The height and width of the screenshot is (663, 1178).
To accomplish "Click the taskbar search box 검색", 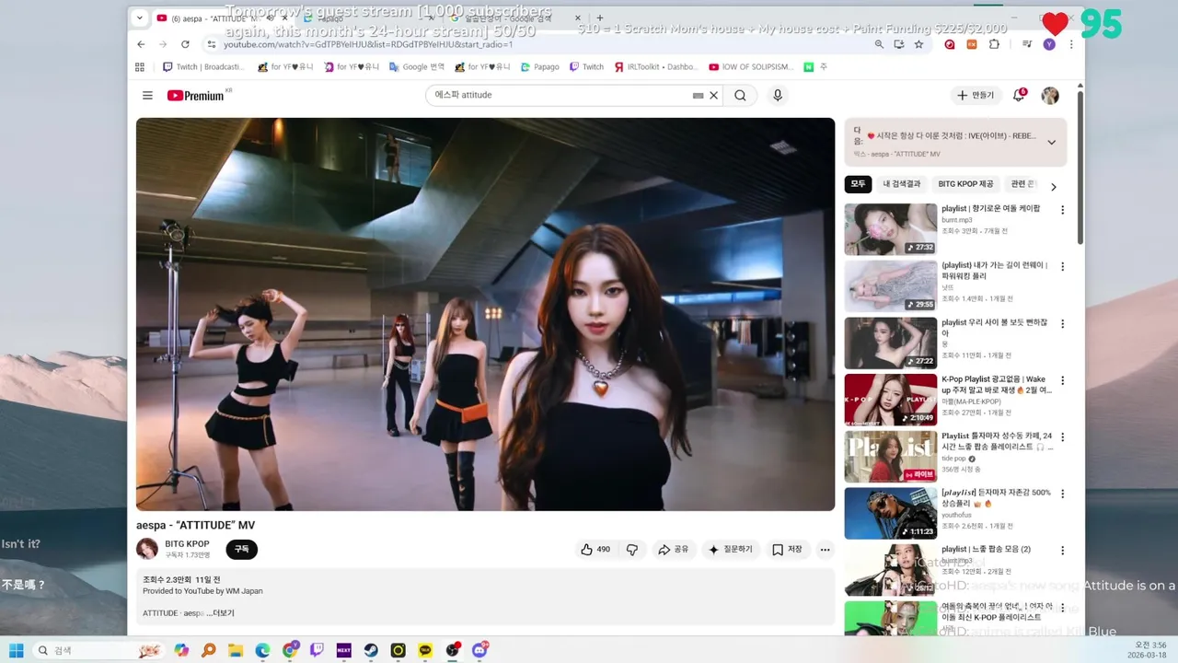I will tap(99, 650).
